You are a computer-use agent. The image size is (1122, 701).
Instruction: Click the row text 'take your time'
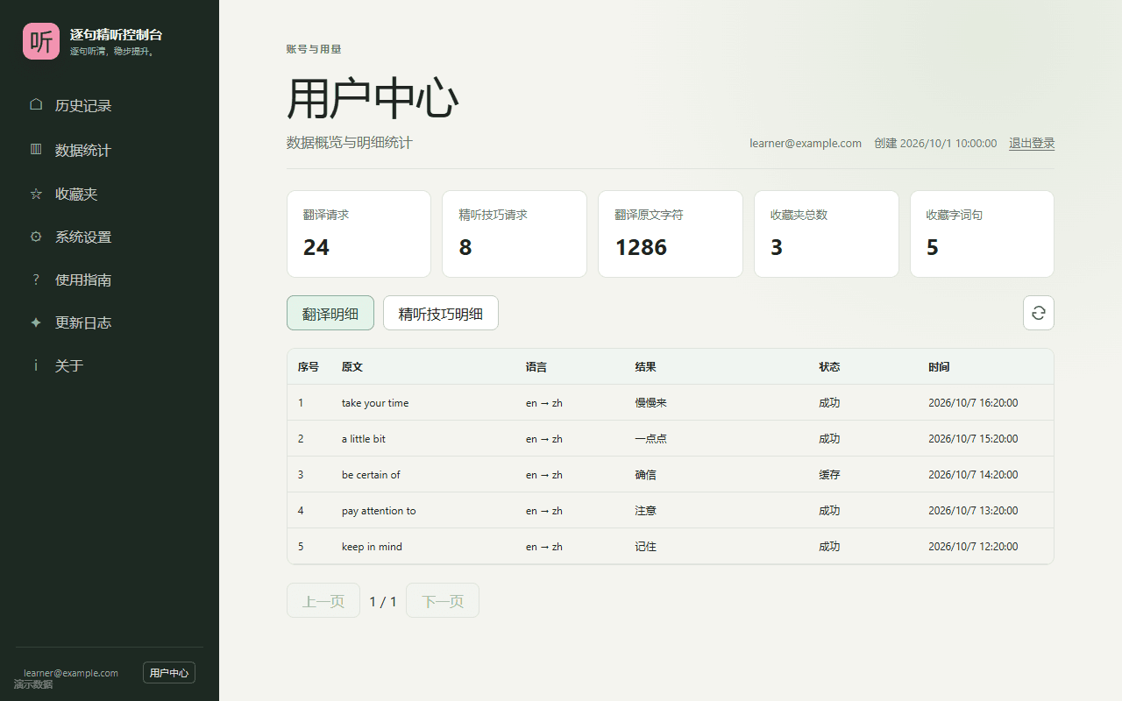[x=375, y=403]
